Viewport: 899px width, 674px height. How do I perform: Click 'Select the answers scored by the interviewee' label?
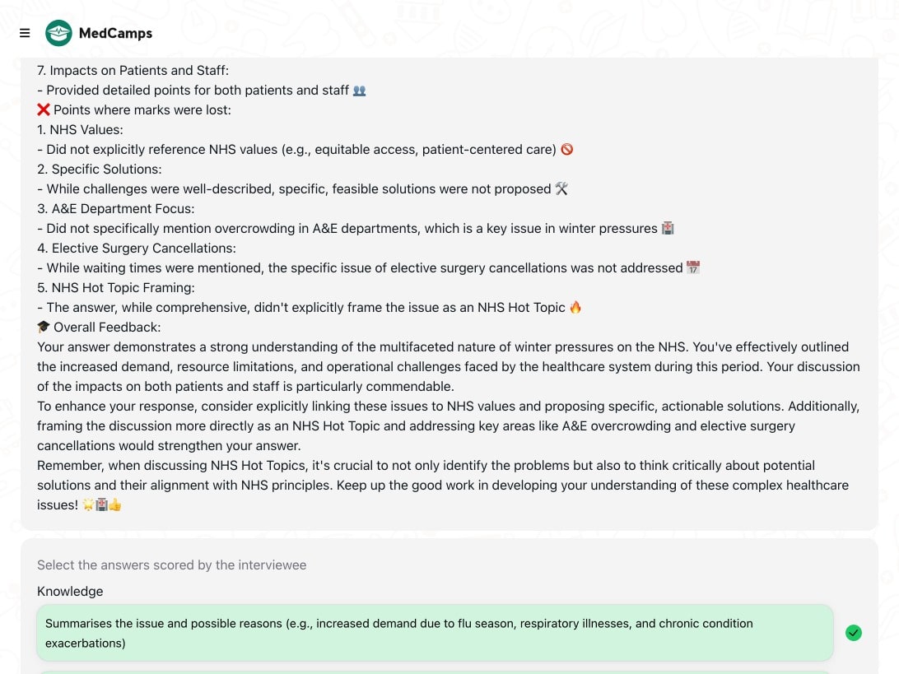pyautogui.click(x=171, y=565)
